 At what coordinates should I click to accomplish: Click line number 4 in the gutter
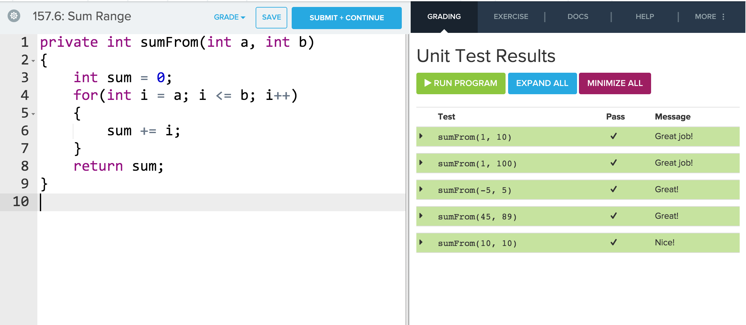pyautogui.click(x=25, y=95)
